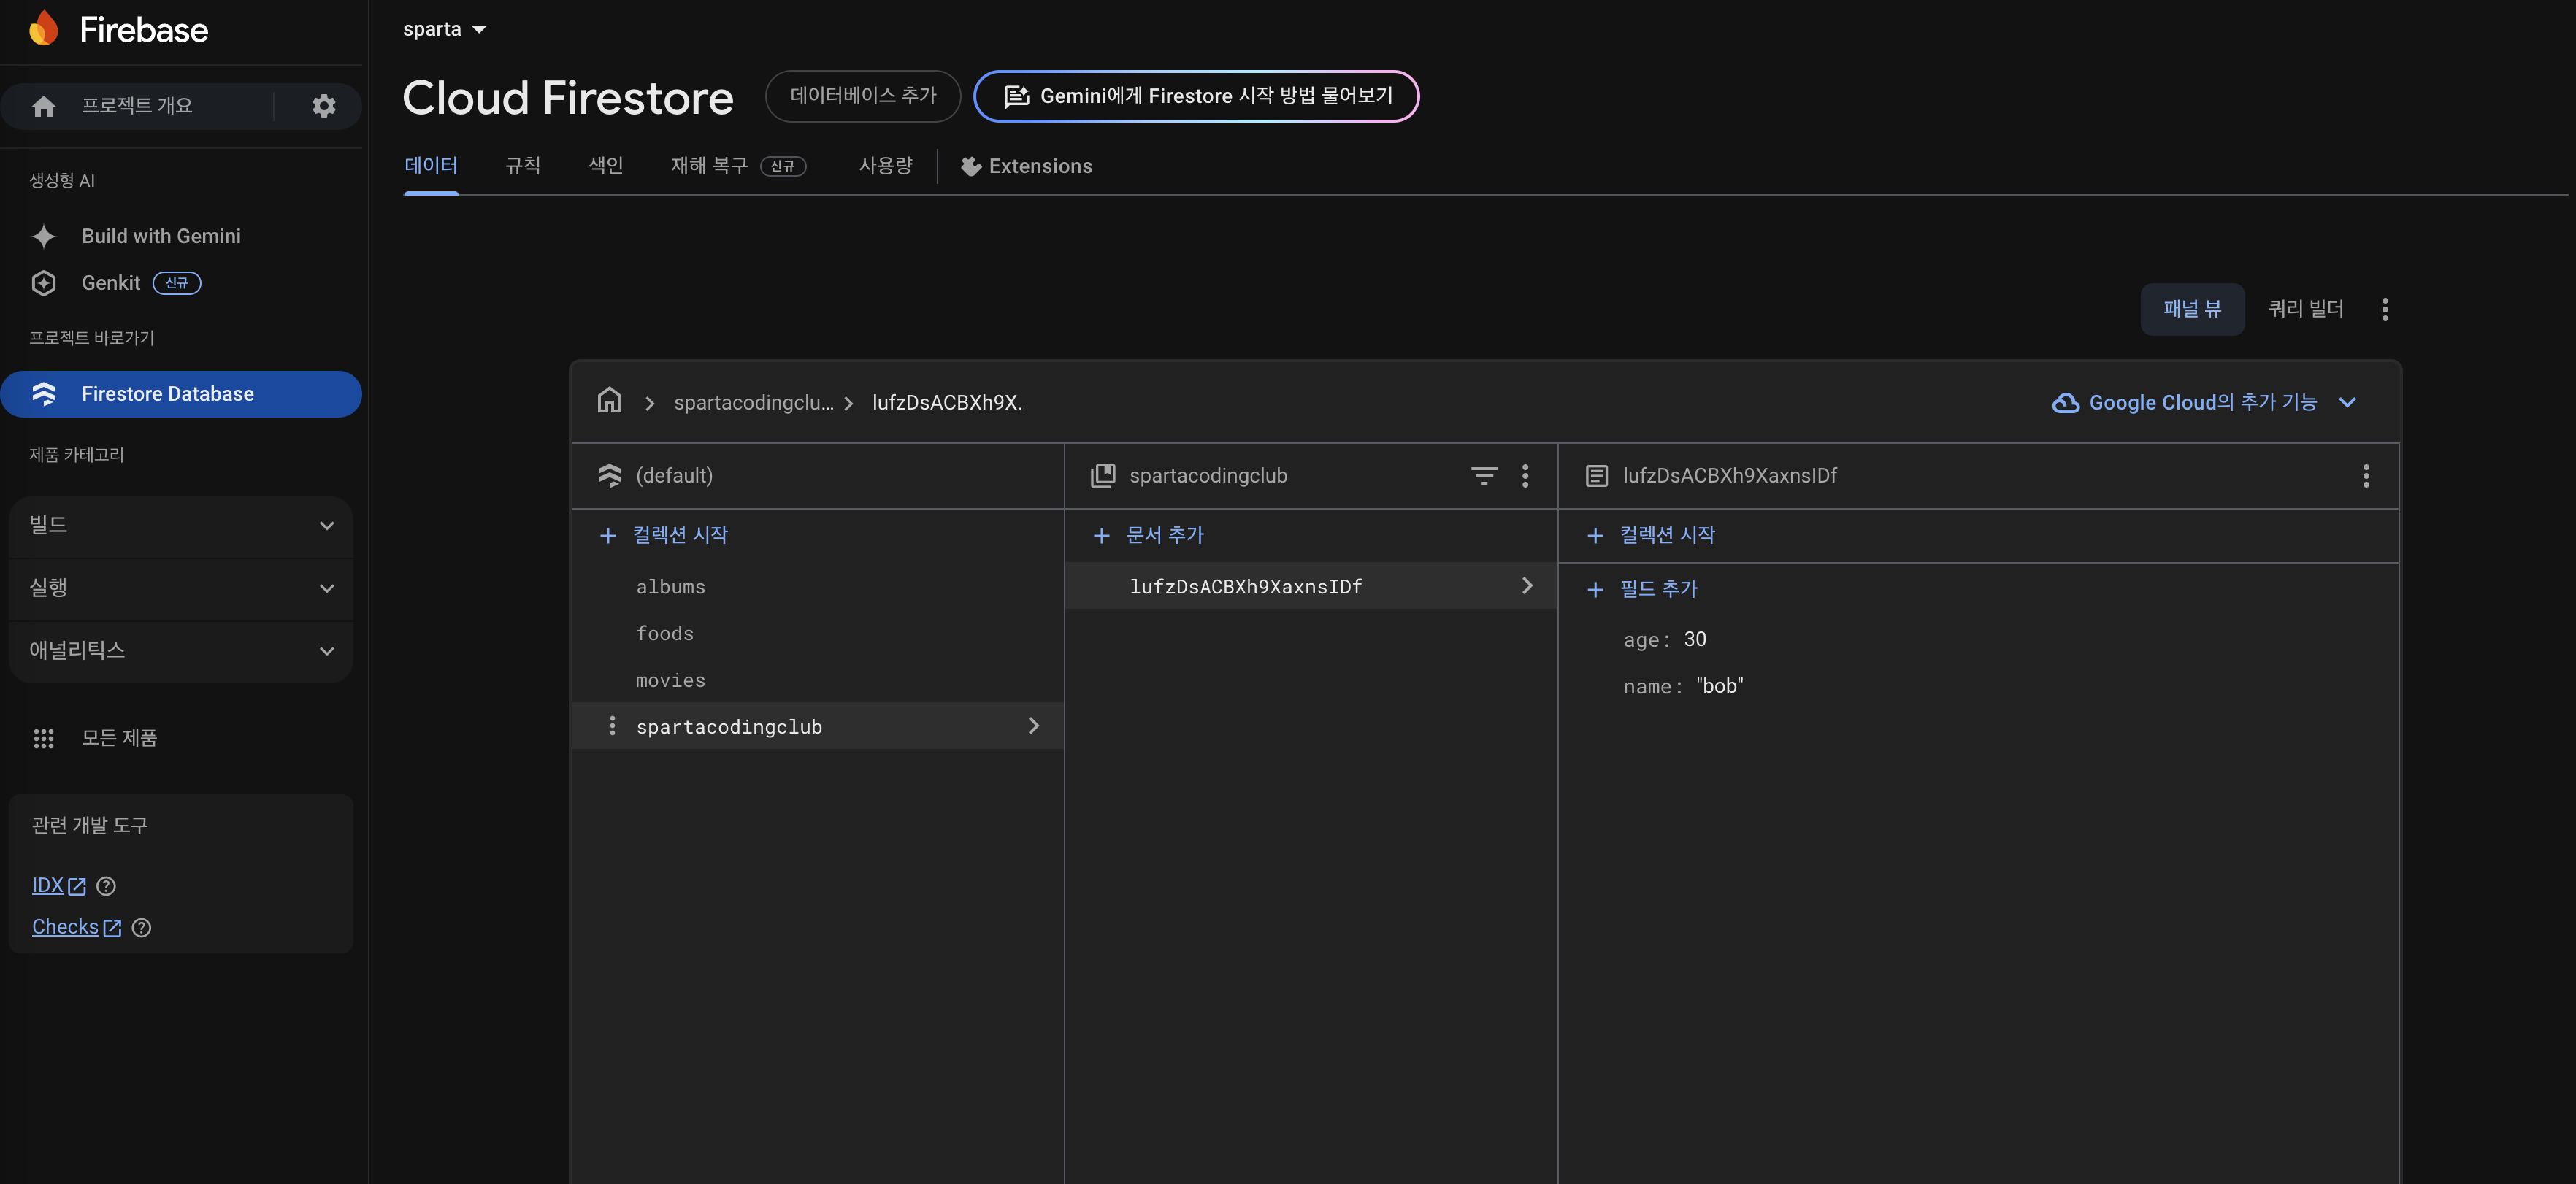Click the Google Cloud icon

2065,403
